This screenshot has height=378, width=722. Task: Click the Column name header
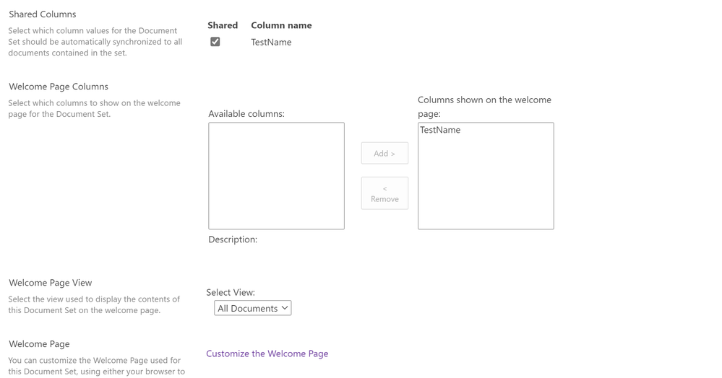[281, 25]
